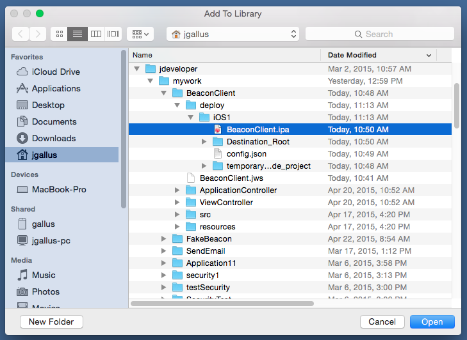Go to Downloads in the sidebar
467x340 pixels.
pos(62,138)
